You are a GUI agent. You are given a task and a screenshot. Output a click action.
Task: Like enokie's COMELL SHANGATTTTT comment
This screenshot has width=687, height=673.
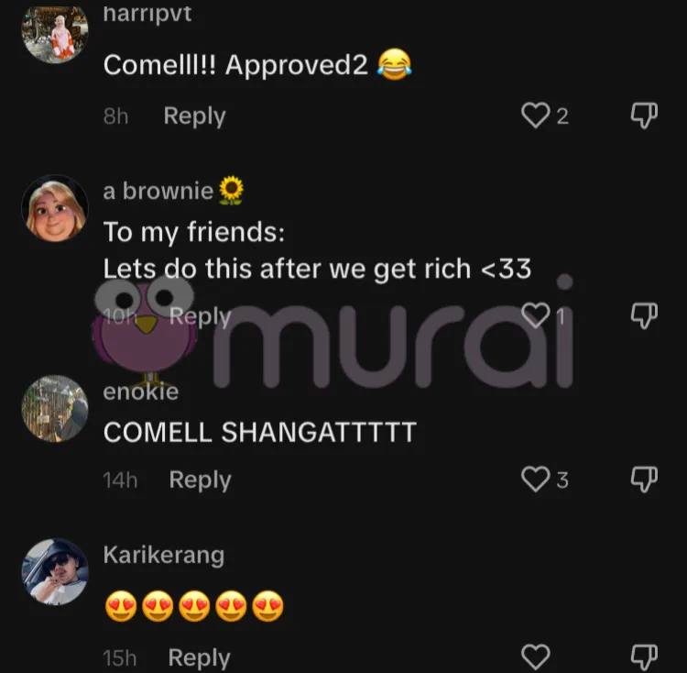(536, 479)
